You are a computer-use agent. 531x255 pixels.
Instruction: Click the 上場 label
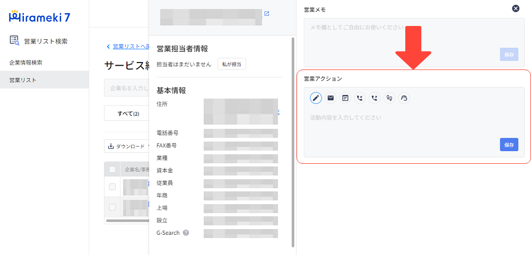point(162,208)
